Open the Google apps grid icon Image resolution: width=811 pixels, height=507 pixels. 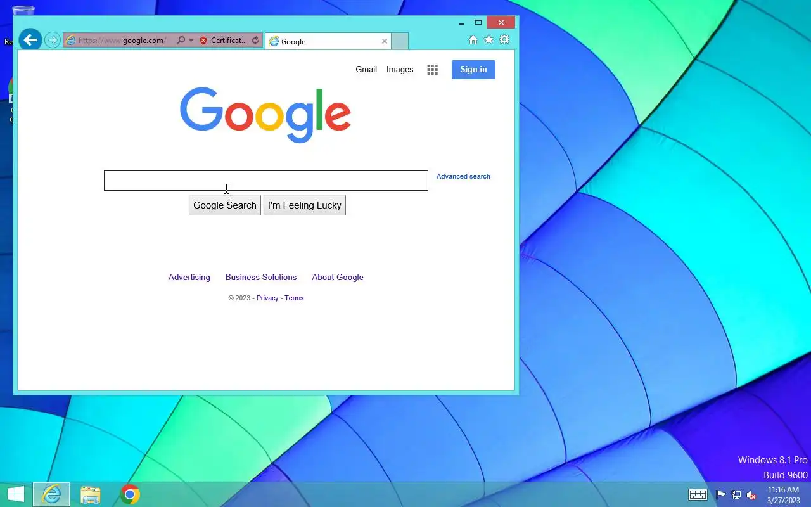pos(433,70)
